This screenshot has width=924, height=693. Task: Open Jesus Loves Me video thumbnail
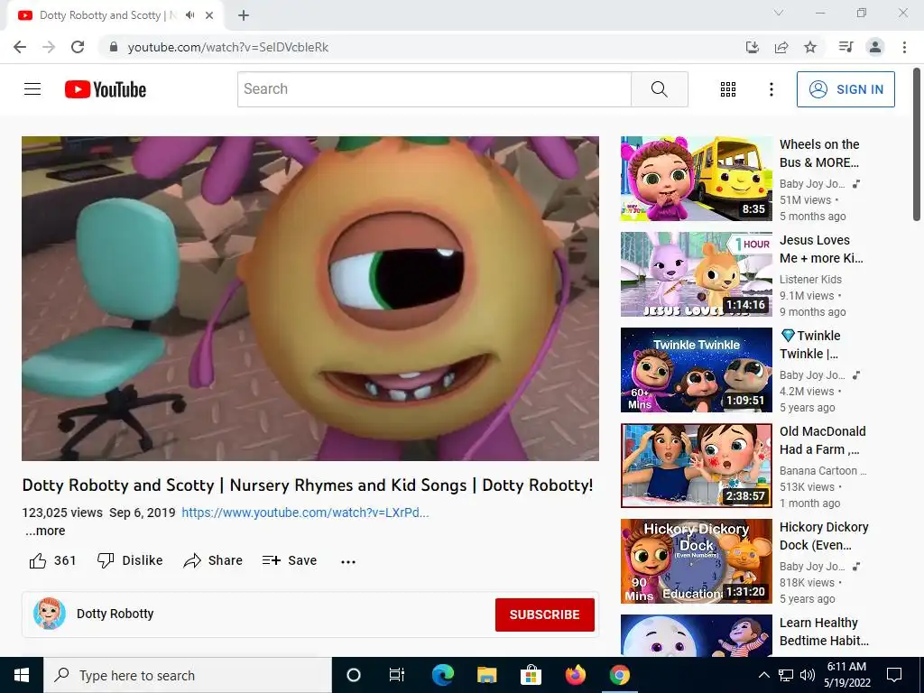pyautogui.click(x=697, y=274)
